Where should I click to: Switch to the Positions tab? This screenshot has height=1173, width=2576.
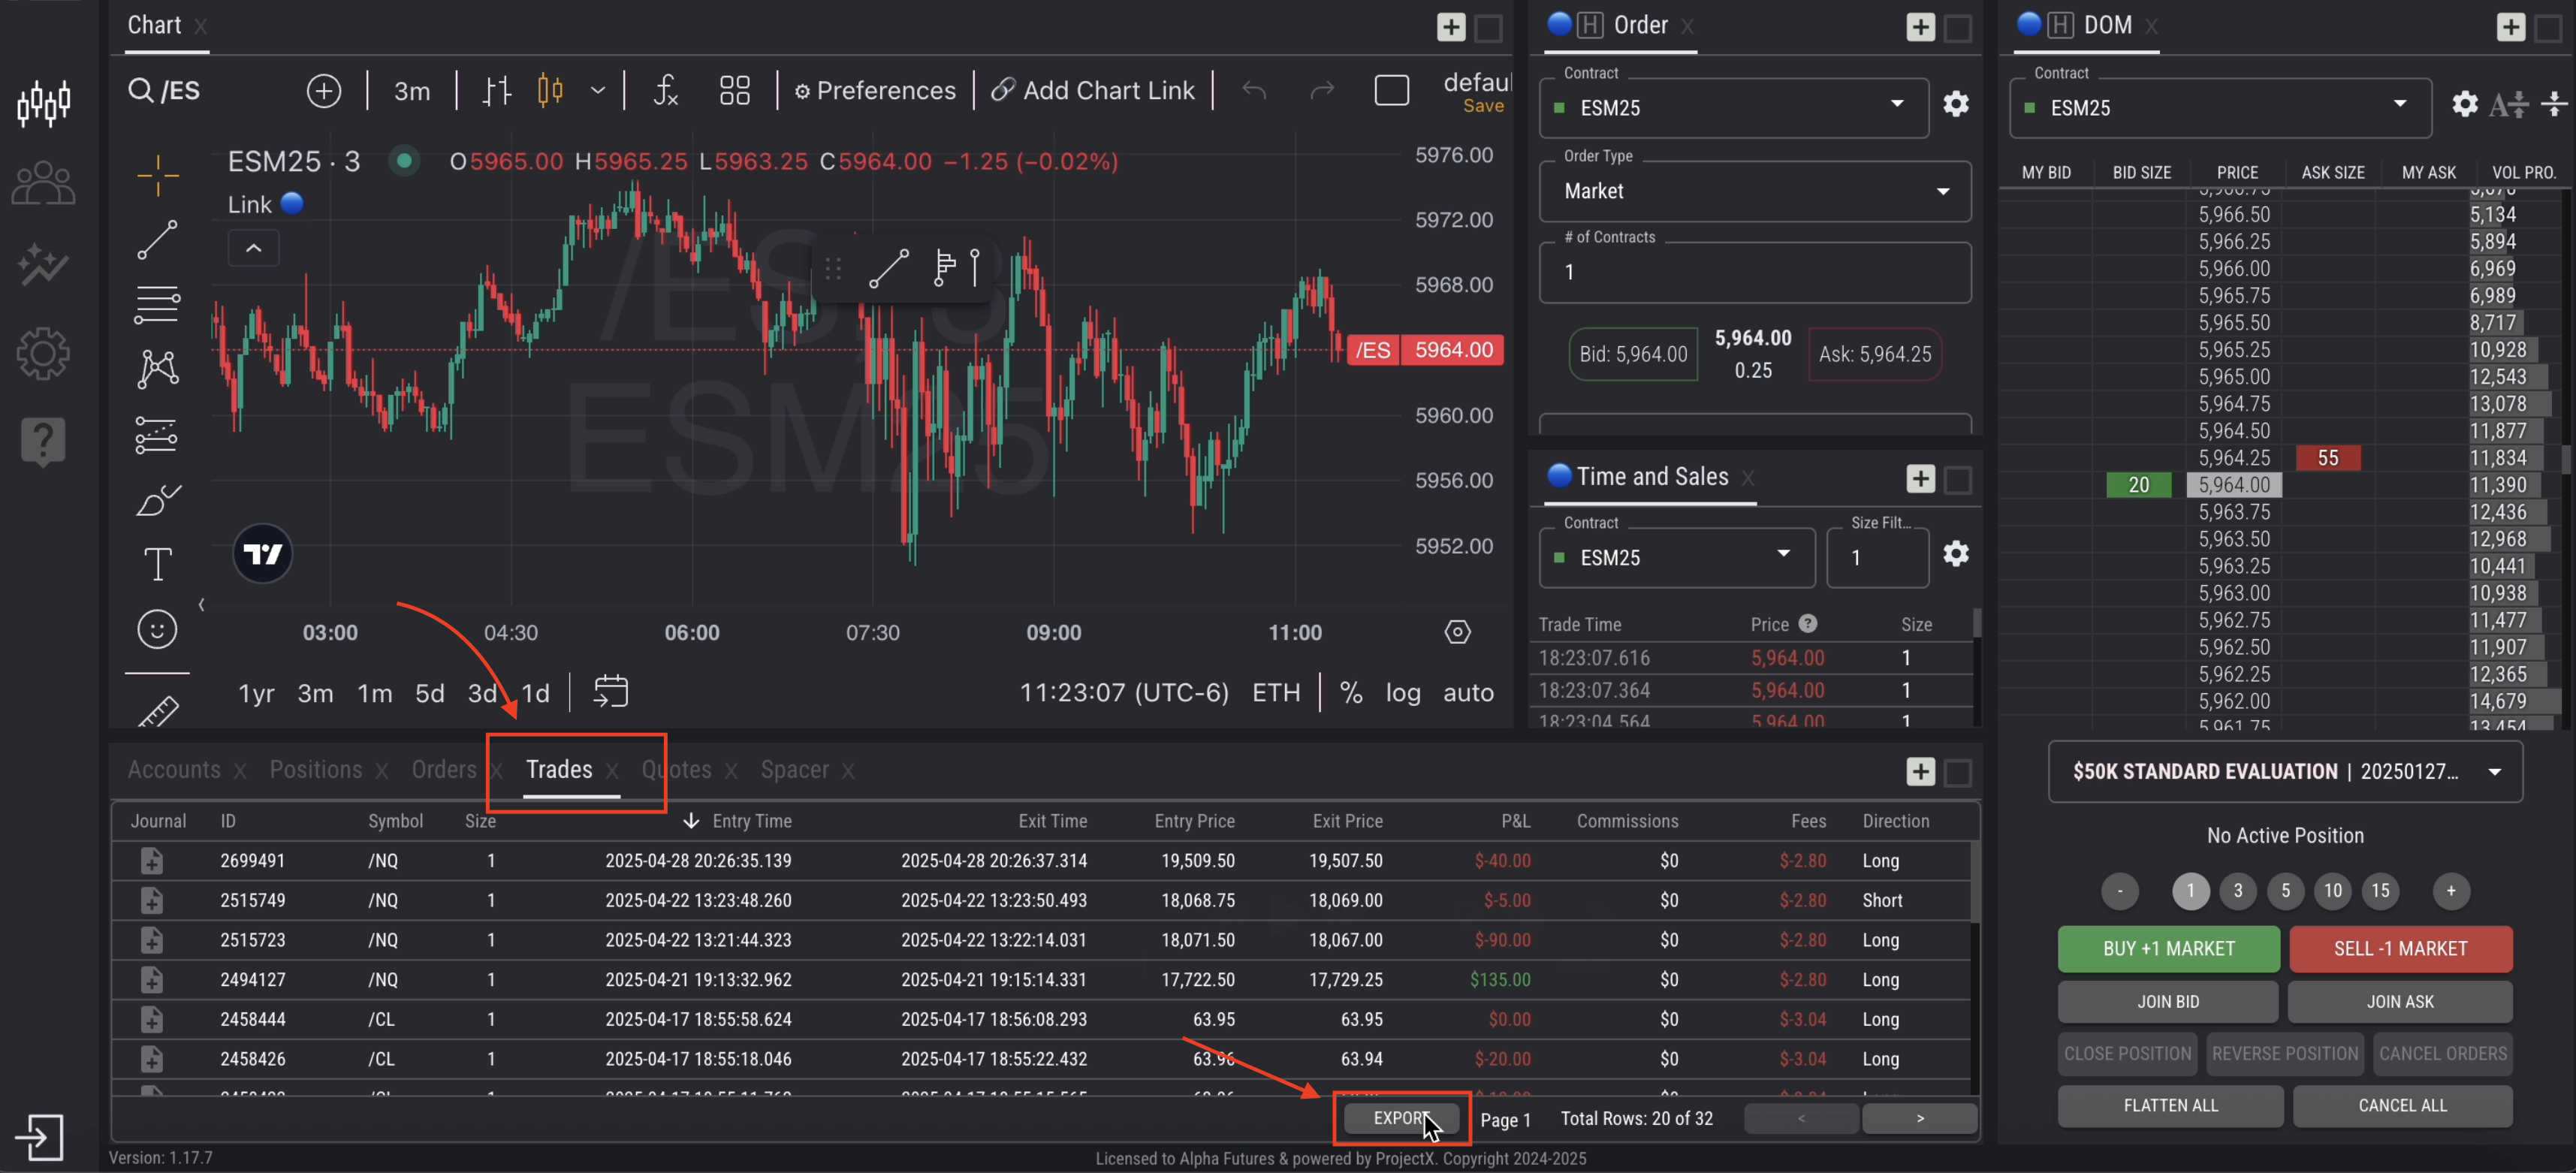[x=316, y=770]
